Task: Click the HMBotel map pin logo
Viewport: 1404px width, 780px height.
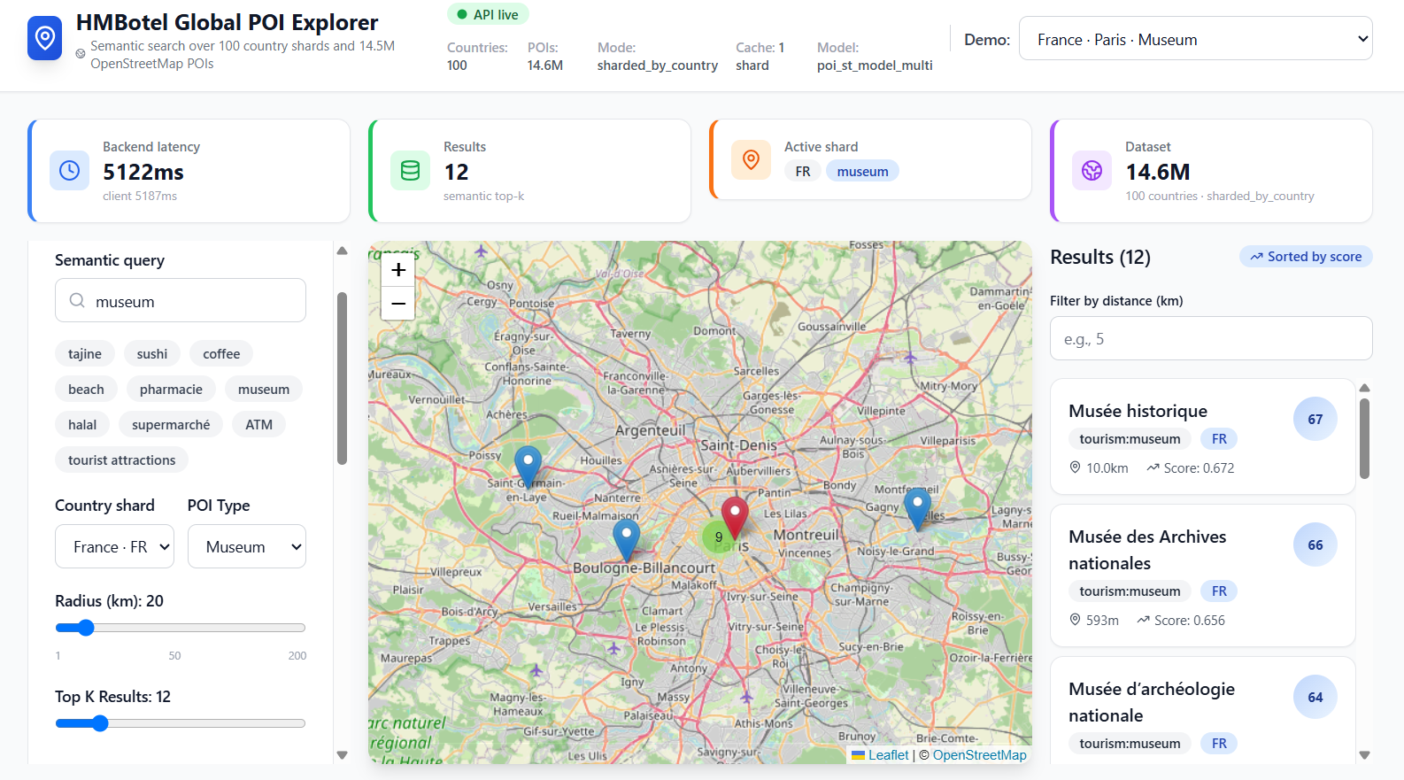Action: click(44, 38)
